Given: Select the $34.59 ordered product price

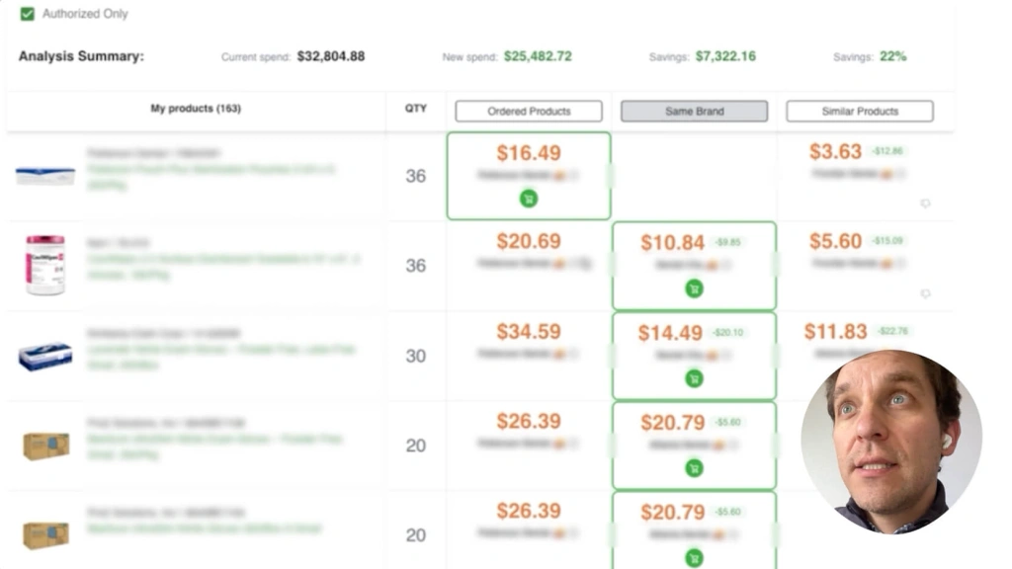Looking at the screenshot, I should click(529, 332).
